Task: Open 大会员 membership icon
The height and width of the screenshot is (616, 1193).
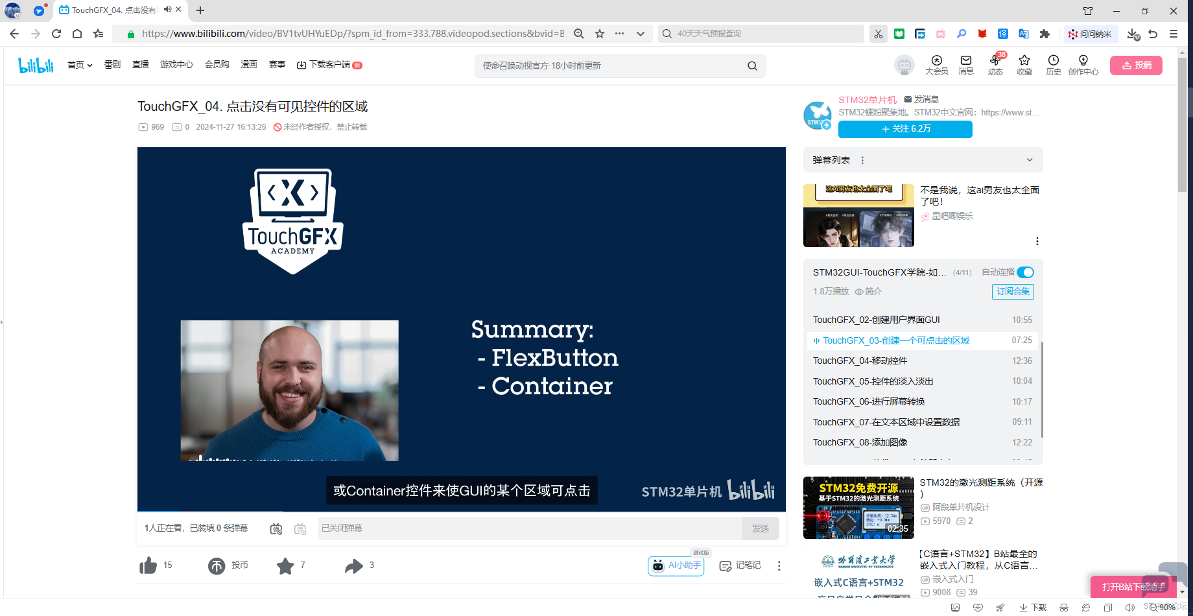Action: pyautogui.click(x=936, y=65)
